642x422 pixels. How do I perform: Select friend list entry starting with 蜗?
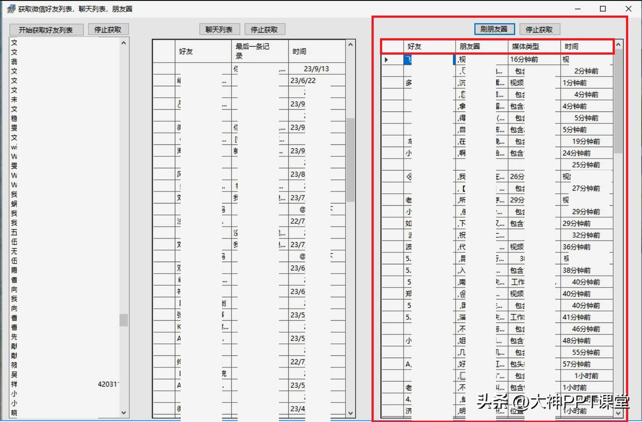(64, 204)
